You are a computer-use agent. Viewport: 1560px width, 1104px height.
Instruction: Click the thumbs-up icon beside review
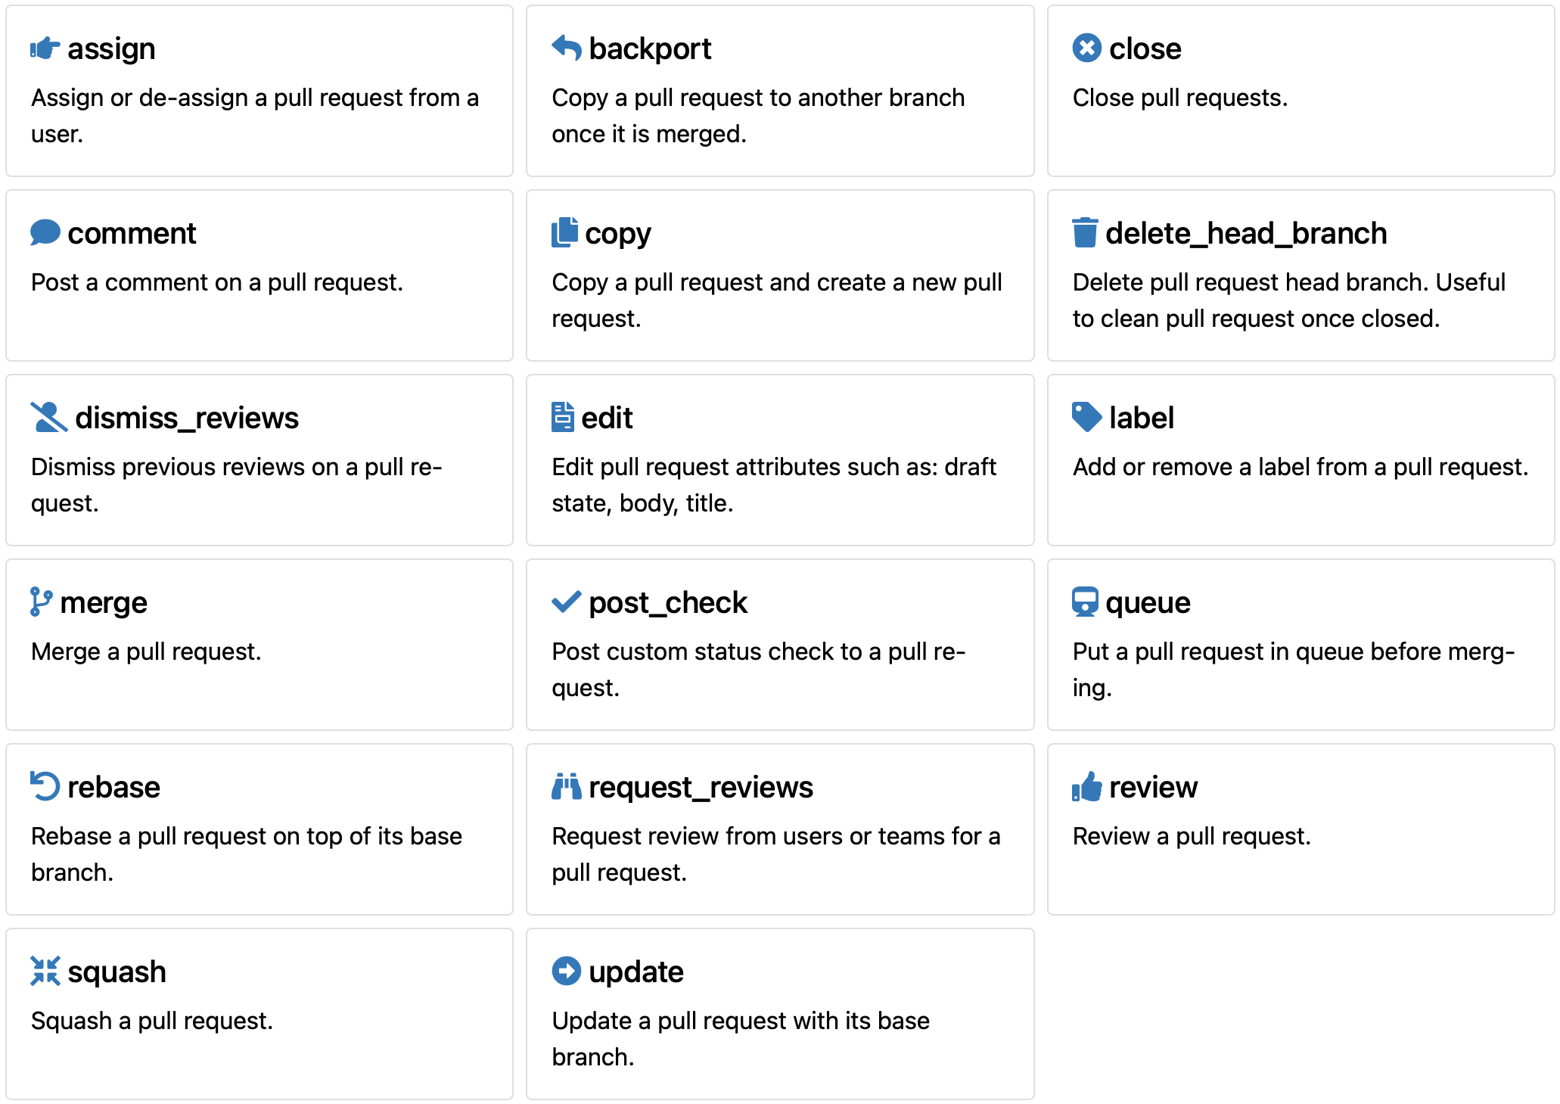pyautogui.click(x=1087, y=786)
